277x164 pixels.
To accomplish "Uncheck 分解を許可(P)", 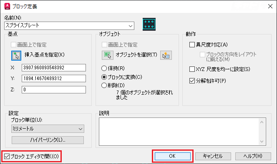I will point(192,81).
